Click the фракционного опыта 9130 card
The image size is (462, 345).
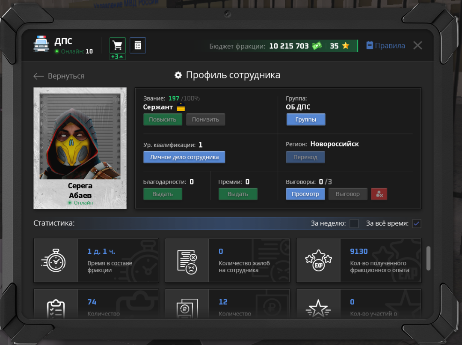[359, 260]
